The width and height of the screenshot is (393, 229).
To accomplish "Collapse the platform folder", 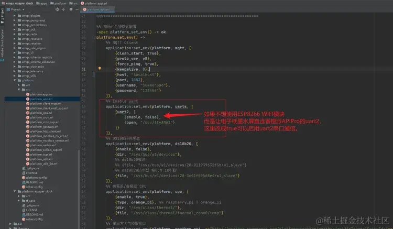I will [14, 80].
